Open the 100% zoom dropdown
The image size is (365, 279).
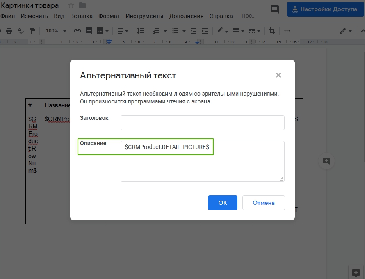pyautogui.click(x=56, y=31)
